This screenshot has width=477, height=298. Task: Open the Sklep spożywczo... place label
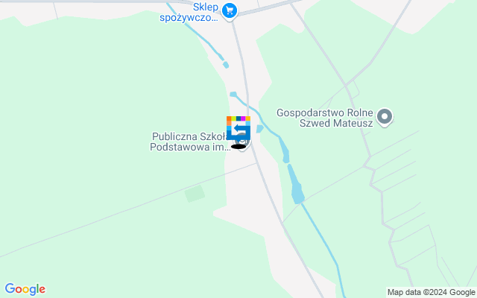coord(189,12)
